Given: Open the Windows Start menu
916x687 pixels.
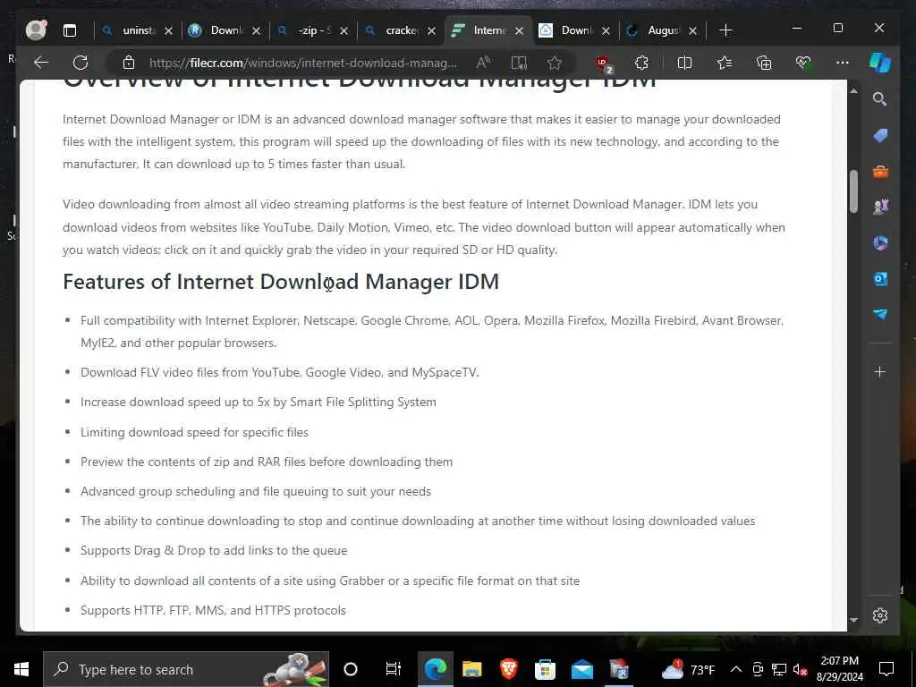Looking at the screenshot, I should coord(21,669).
